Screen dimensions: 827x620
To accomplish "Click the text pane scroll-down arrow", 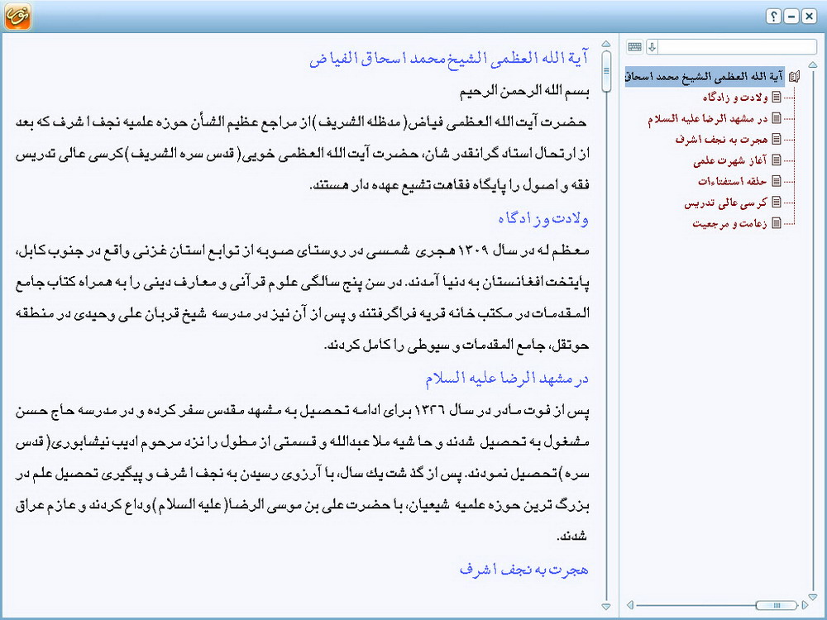I will pos(606,607).
